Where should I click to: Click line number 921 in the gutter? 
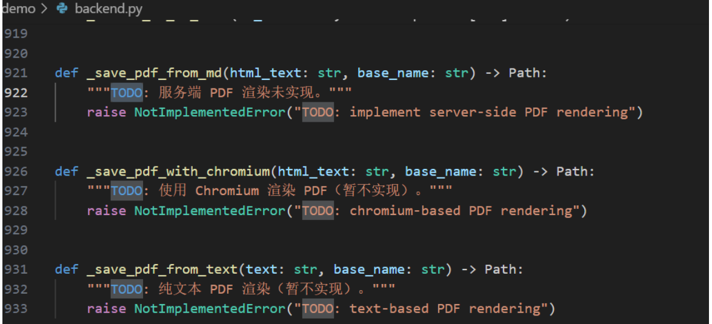[16, 73]
